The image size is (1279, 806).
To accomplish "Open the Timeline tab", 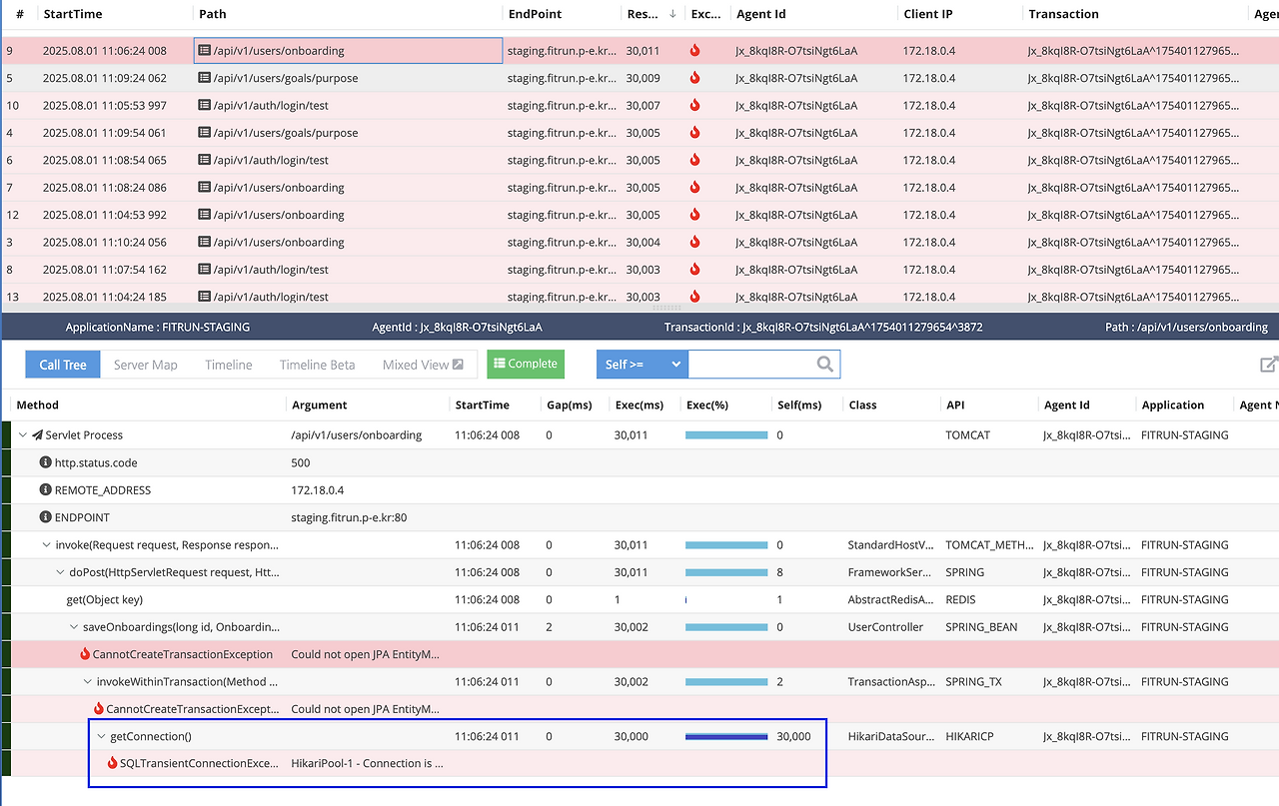I will click(229, 365).
